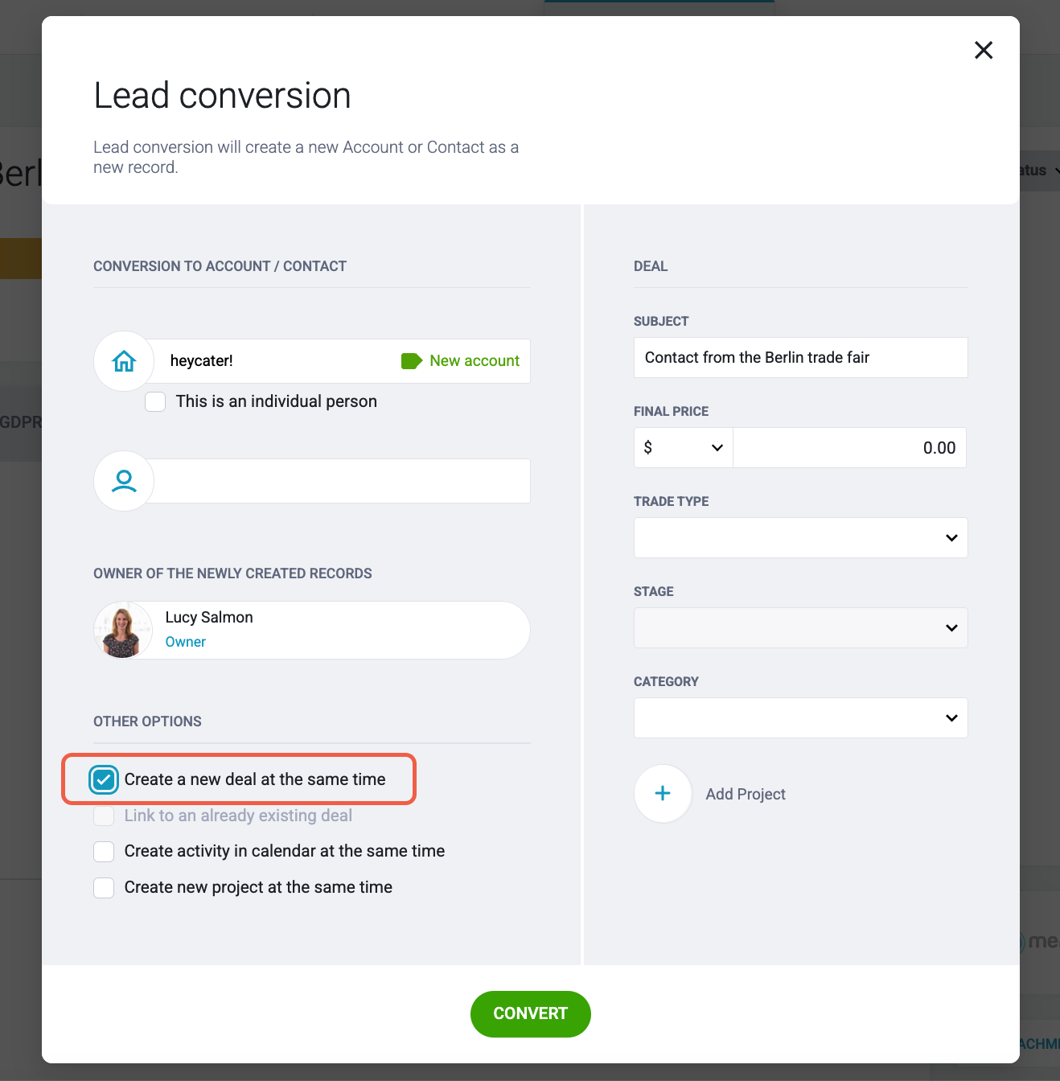This screenshot has width=1060, height=1081.
Task: Expand the Trade Type dropdown
Action: pyautogui.click(x=801, y=538)
